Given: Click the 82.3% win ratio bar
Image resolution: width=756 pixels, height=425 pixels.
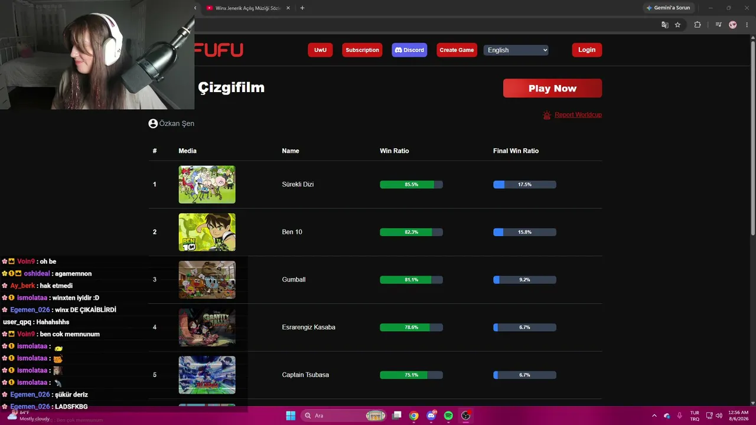Looking at the screenshot, I should (x=411, y=232).
